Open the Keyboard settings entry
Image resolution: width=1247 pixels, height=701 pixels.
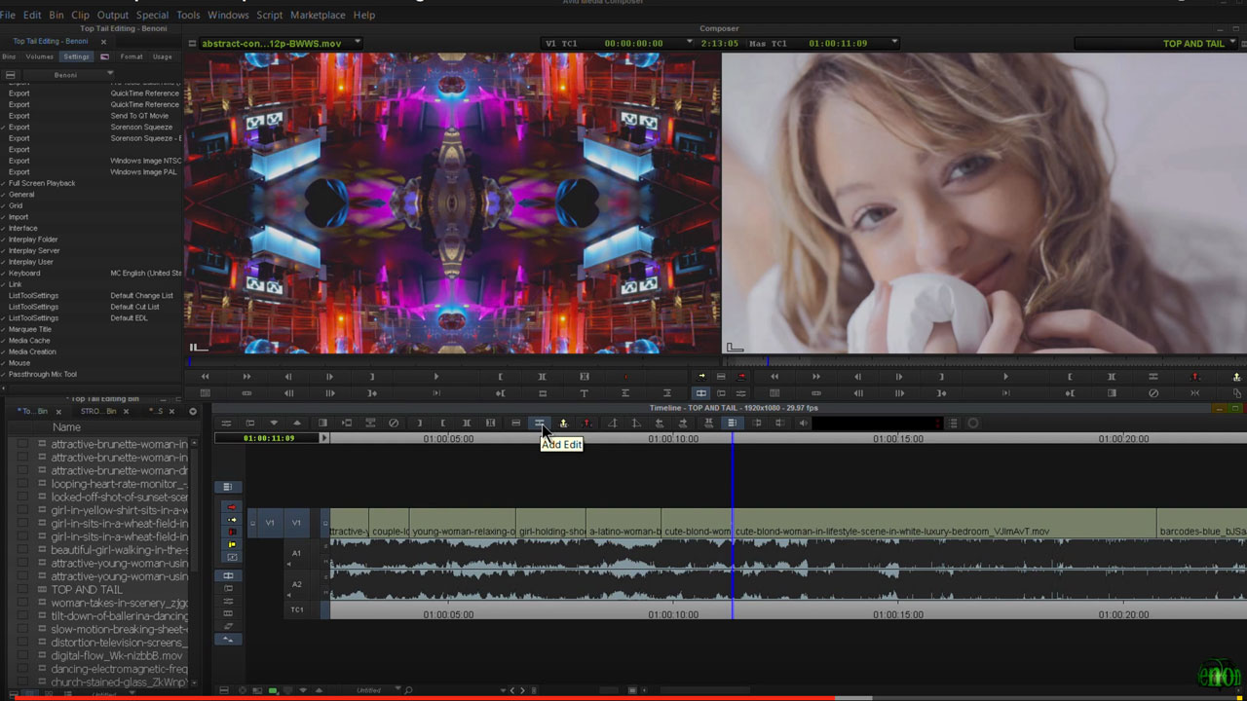click(25, 273)
